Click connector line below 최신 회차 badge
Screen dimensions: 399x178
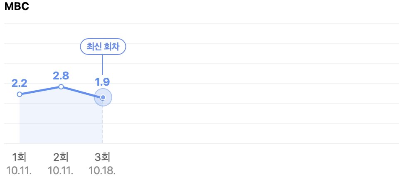pyautogui.click(x=103, y=65)
